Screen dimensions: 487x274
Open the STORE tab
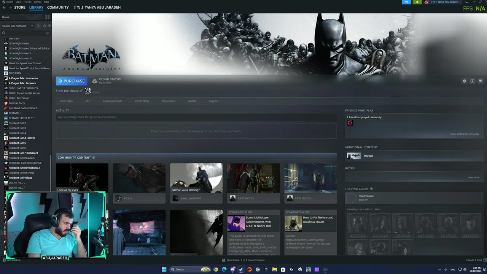point(20,7)
